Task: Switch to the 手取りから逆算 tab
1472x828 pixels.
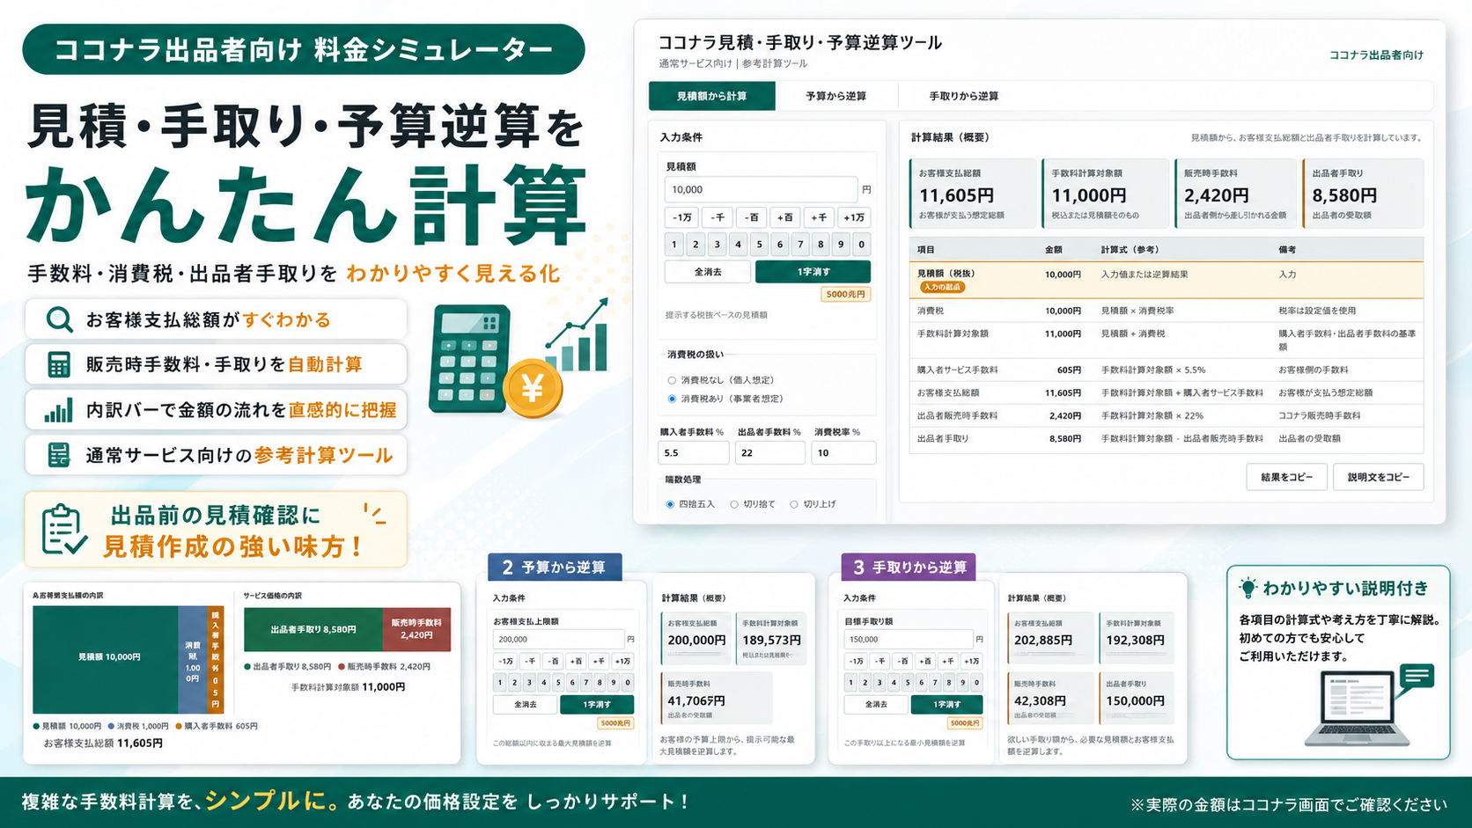Action: tap(964, 96)
